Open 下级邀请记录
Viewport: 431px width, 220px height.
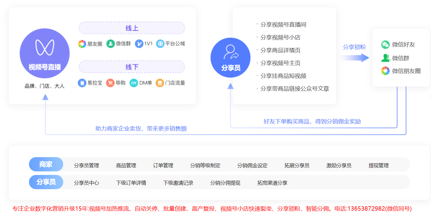coord(178,183)
